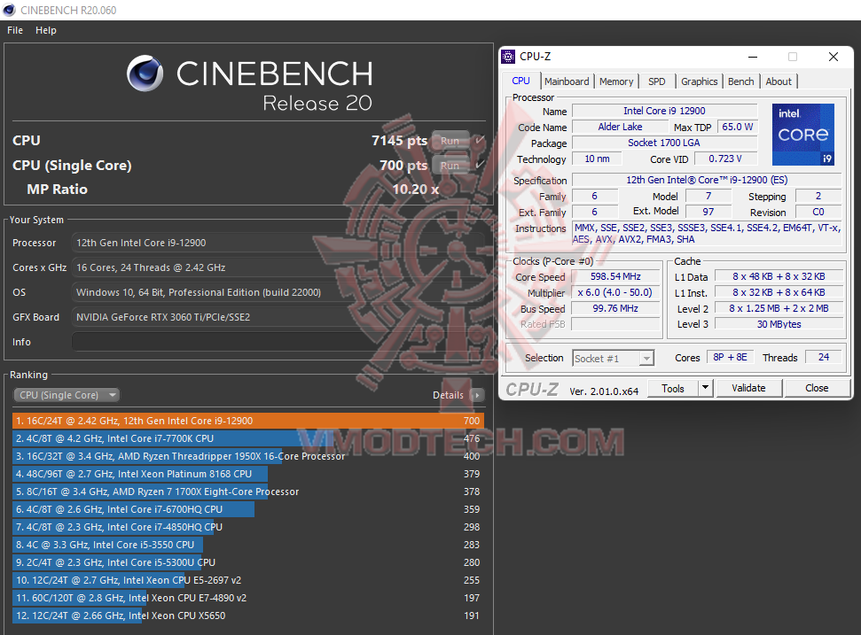Screen dimensions: 861x635
Task: Toggle the CPU (Single Core) test checkbox
Action: pos(480,165)
